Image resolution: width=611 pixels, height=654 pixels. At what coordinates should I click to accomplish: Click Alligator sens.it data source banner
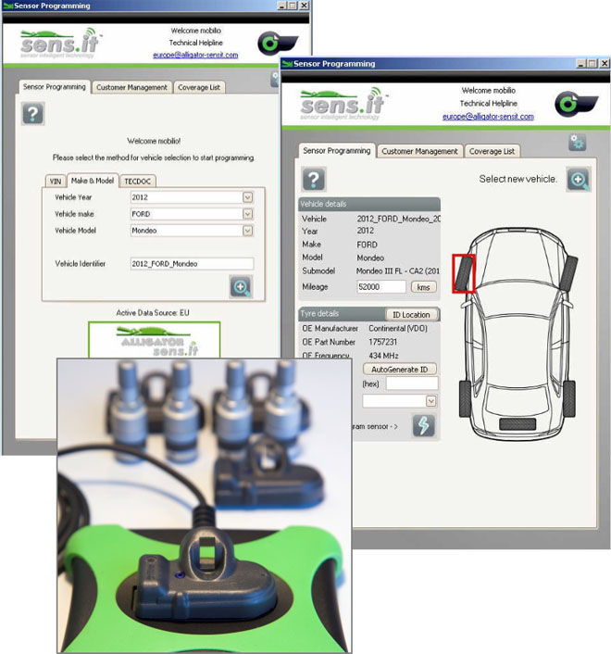tap(155, 340)
